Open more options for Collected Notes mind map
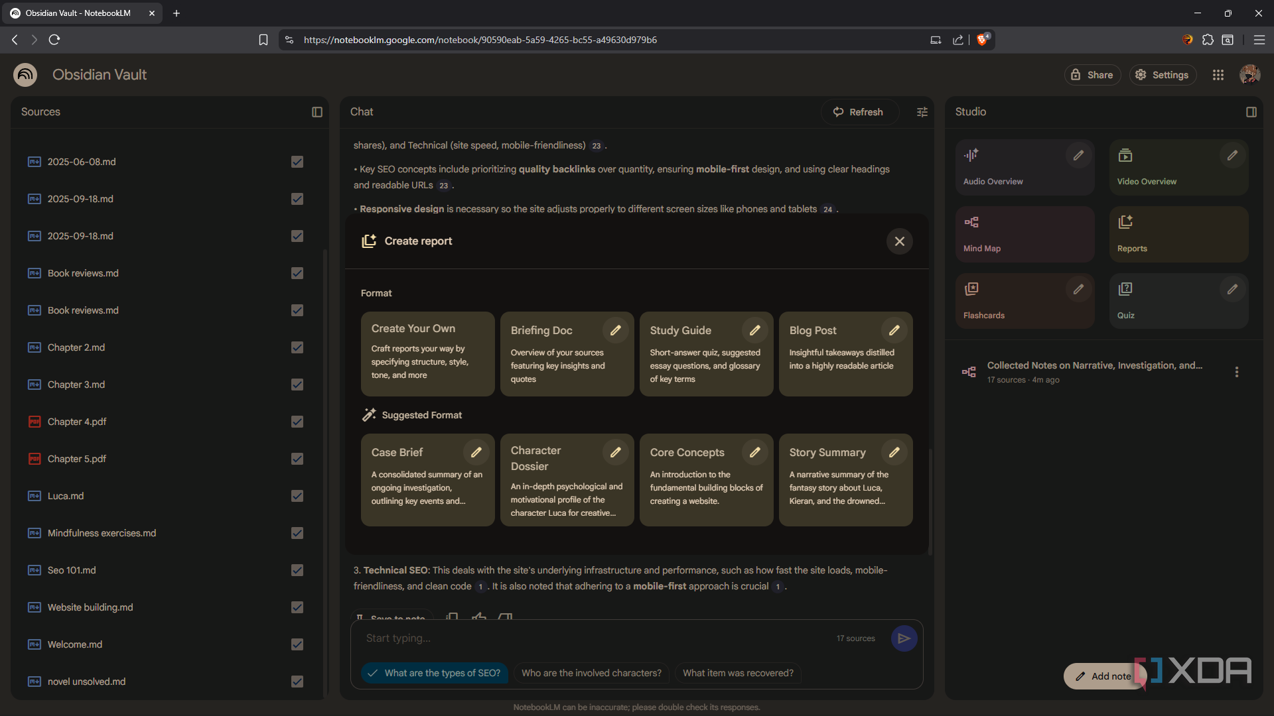This screenshot has width=1274, height=716. (1237, 372)
